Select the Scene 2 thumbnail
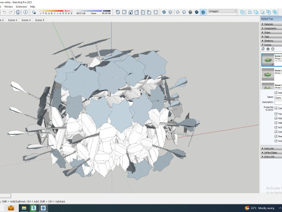Image resolution: width=282 pixels, height=212 pixels. pos(268,74)
